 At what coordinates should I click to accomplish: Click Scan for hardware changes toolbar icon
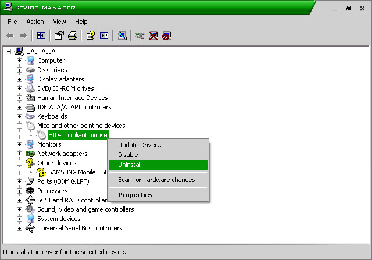tap(122, 35)
